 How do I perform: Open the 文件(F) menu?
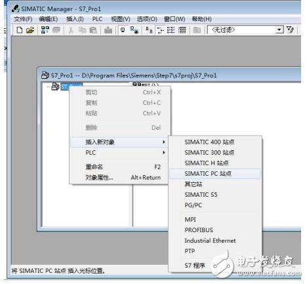pyautogui.click(x=23, y=19)
